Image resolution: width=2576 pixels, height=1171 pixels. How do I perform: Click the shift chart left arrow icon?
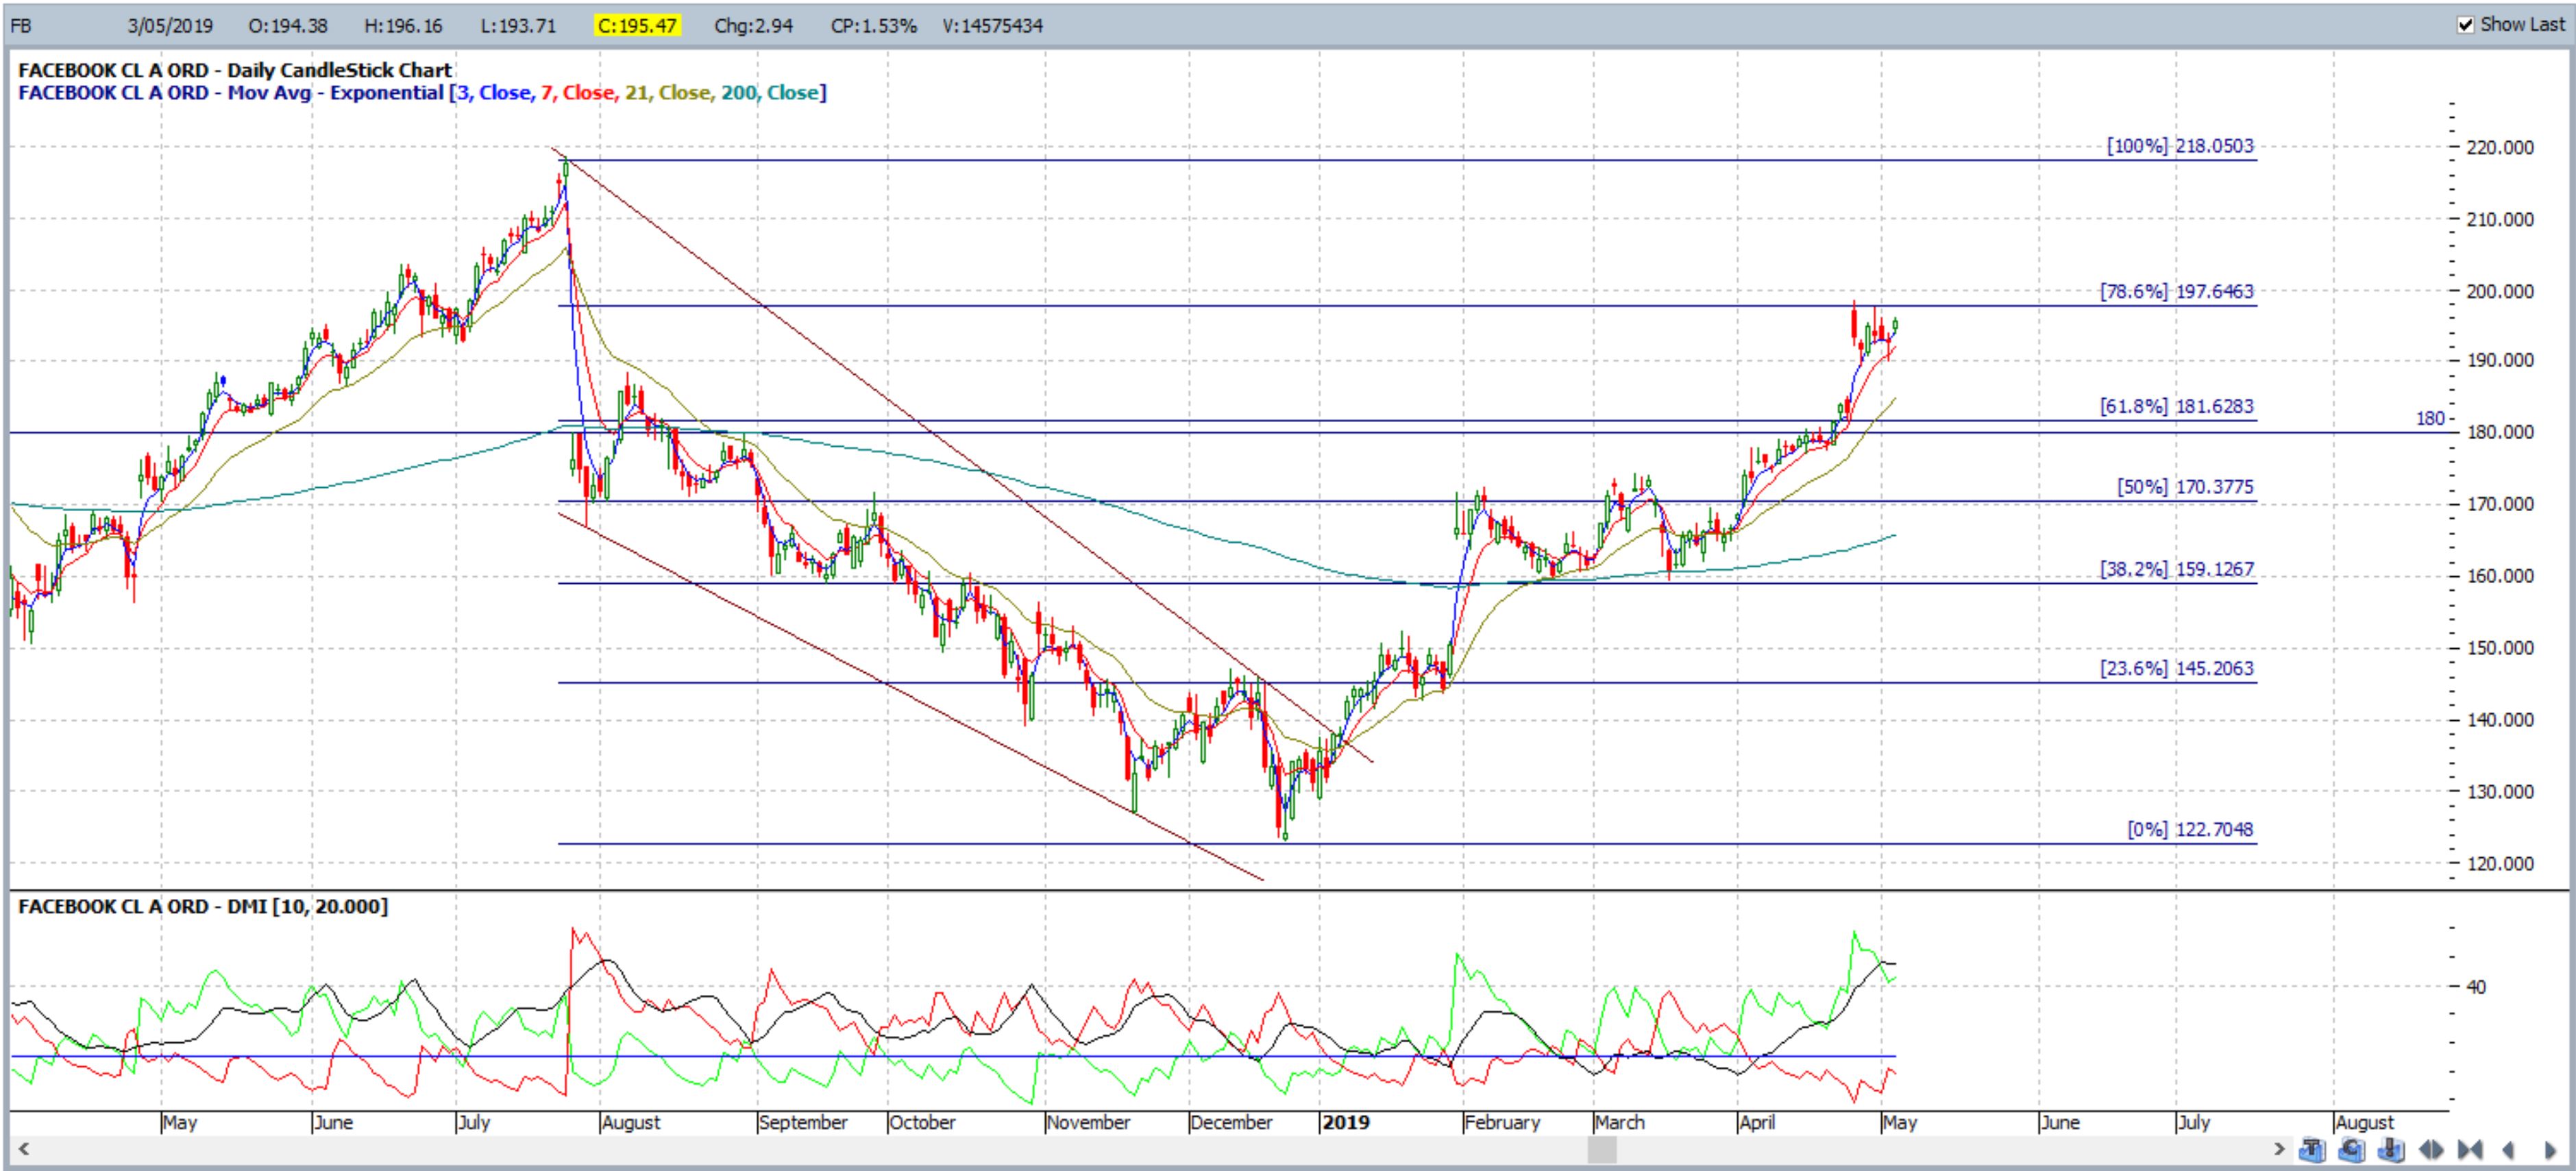pos(2508,1150)
